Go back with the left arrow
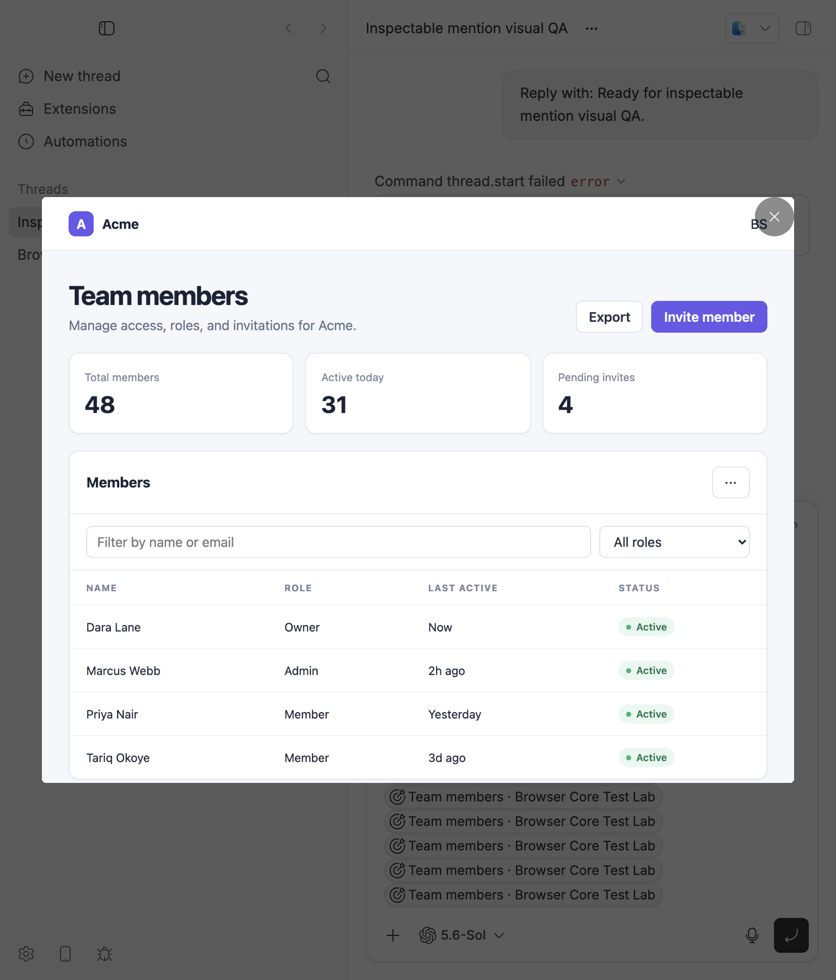 [288, 28]
